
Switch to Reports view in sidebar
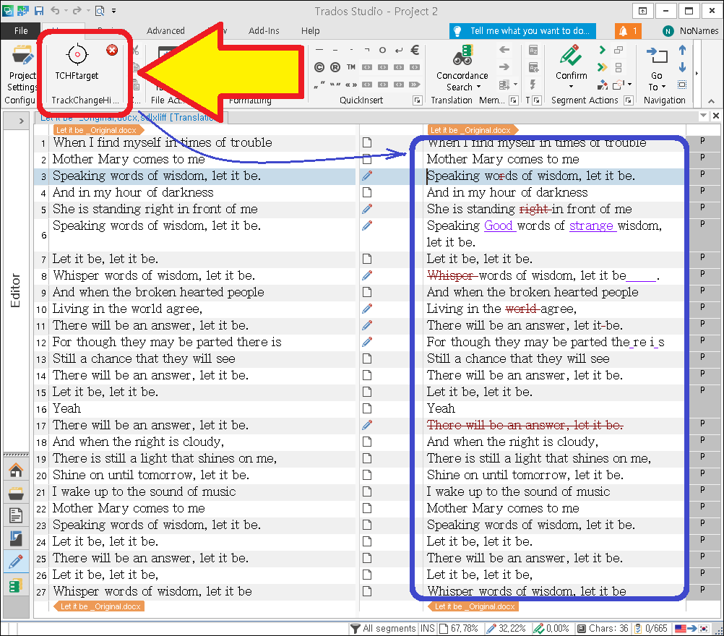coord(16,538)
